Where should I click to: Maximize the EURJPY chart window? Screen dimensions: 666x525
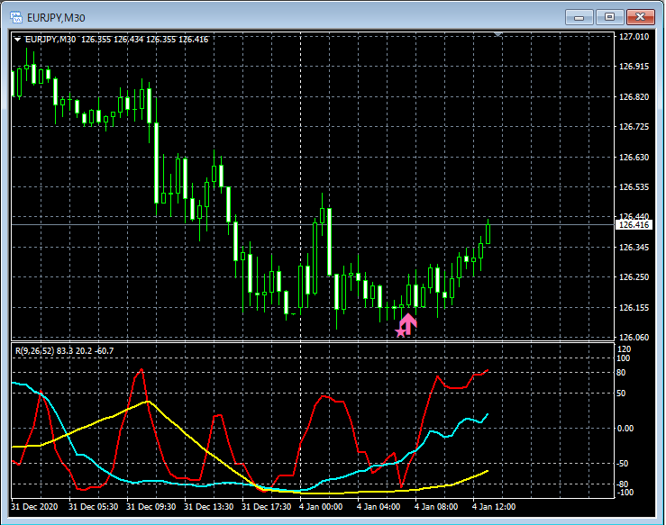(610, 16)
